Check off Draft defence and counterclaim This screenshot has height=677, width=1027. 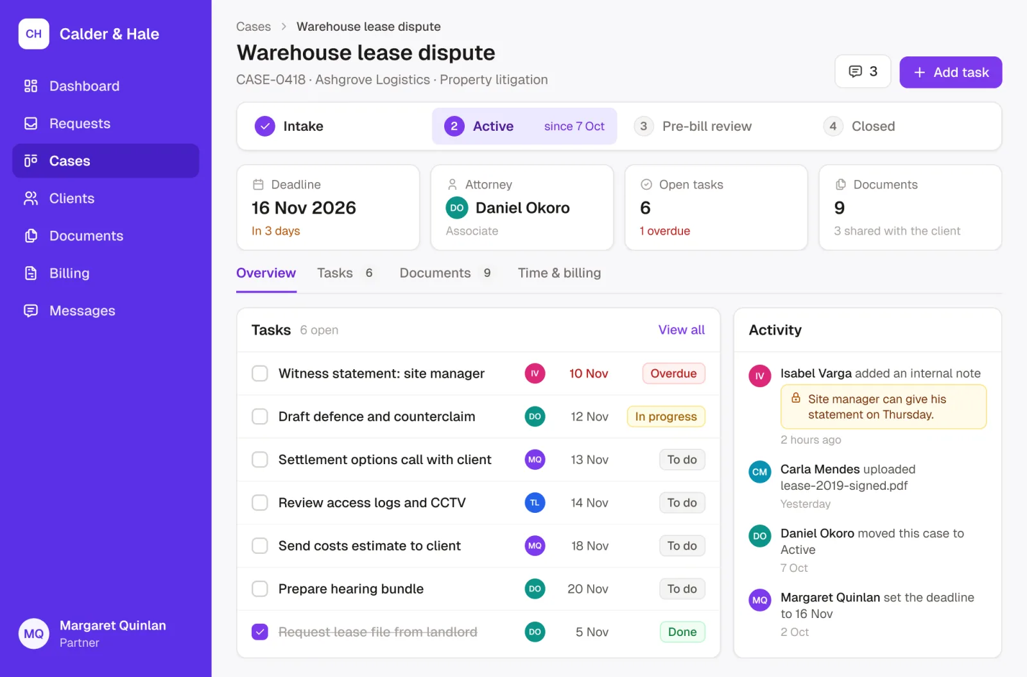tap(259, 417)
